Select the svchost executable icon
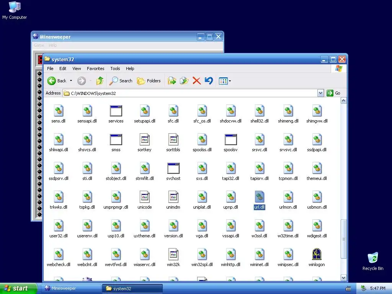Screen dimensions: 392x294 point(173,168)
